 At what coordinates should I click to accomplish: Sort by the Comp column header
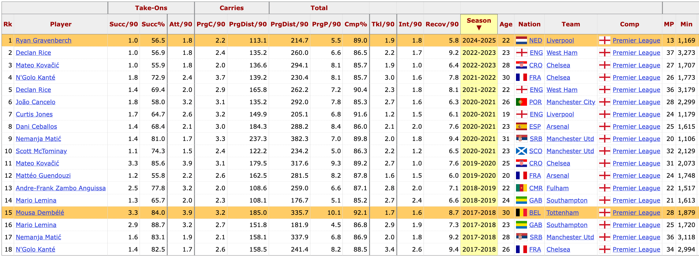[630, 24]
